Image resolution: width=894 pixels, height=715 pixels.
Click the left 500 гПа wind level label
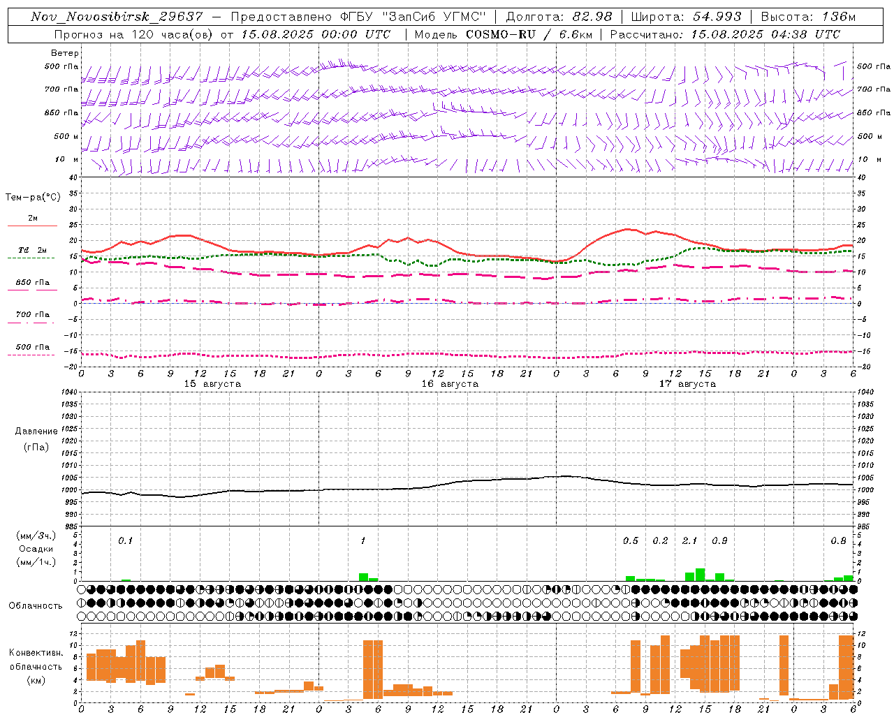pos(61,67)
